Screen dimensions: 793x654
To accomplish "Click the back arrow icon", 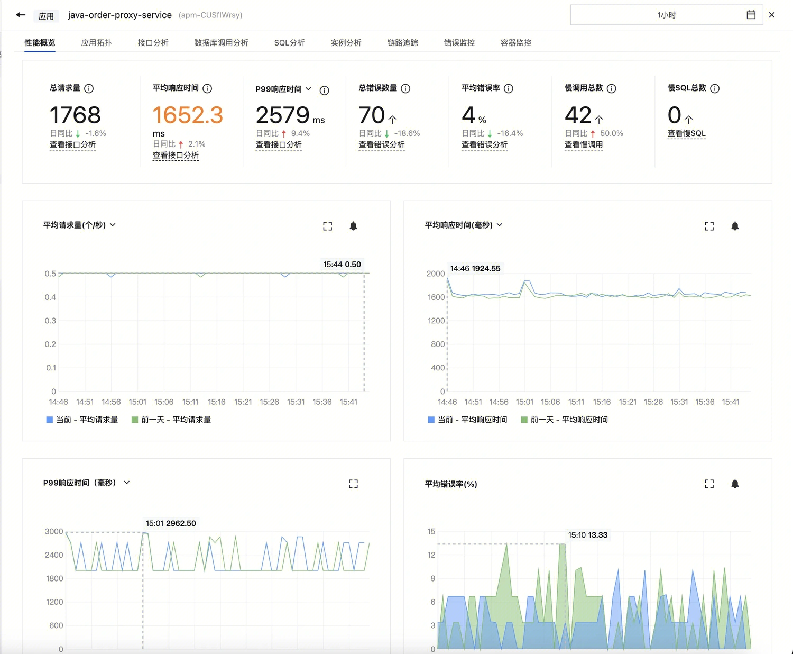I will (x=21, y=15).
